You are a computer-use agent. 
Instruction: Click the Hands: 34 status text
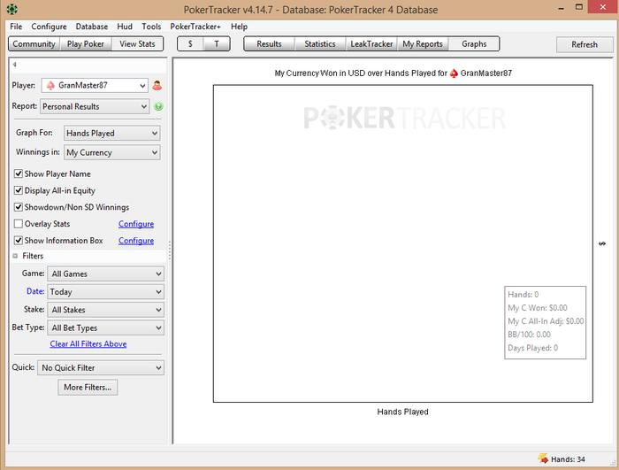[x=568, y=459]
